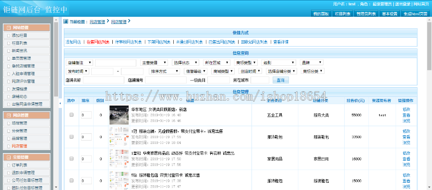Open the 待审核网店列表 shortcut link

[128, 42]
